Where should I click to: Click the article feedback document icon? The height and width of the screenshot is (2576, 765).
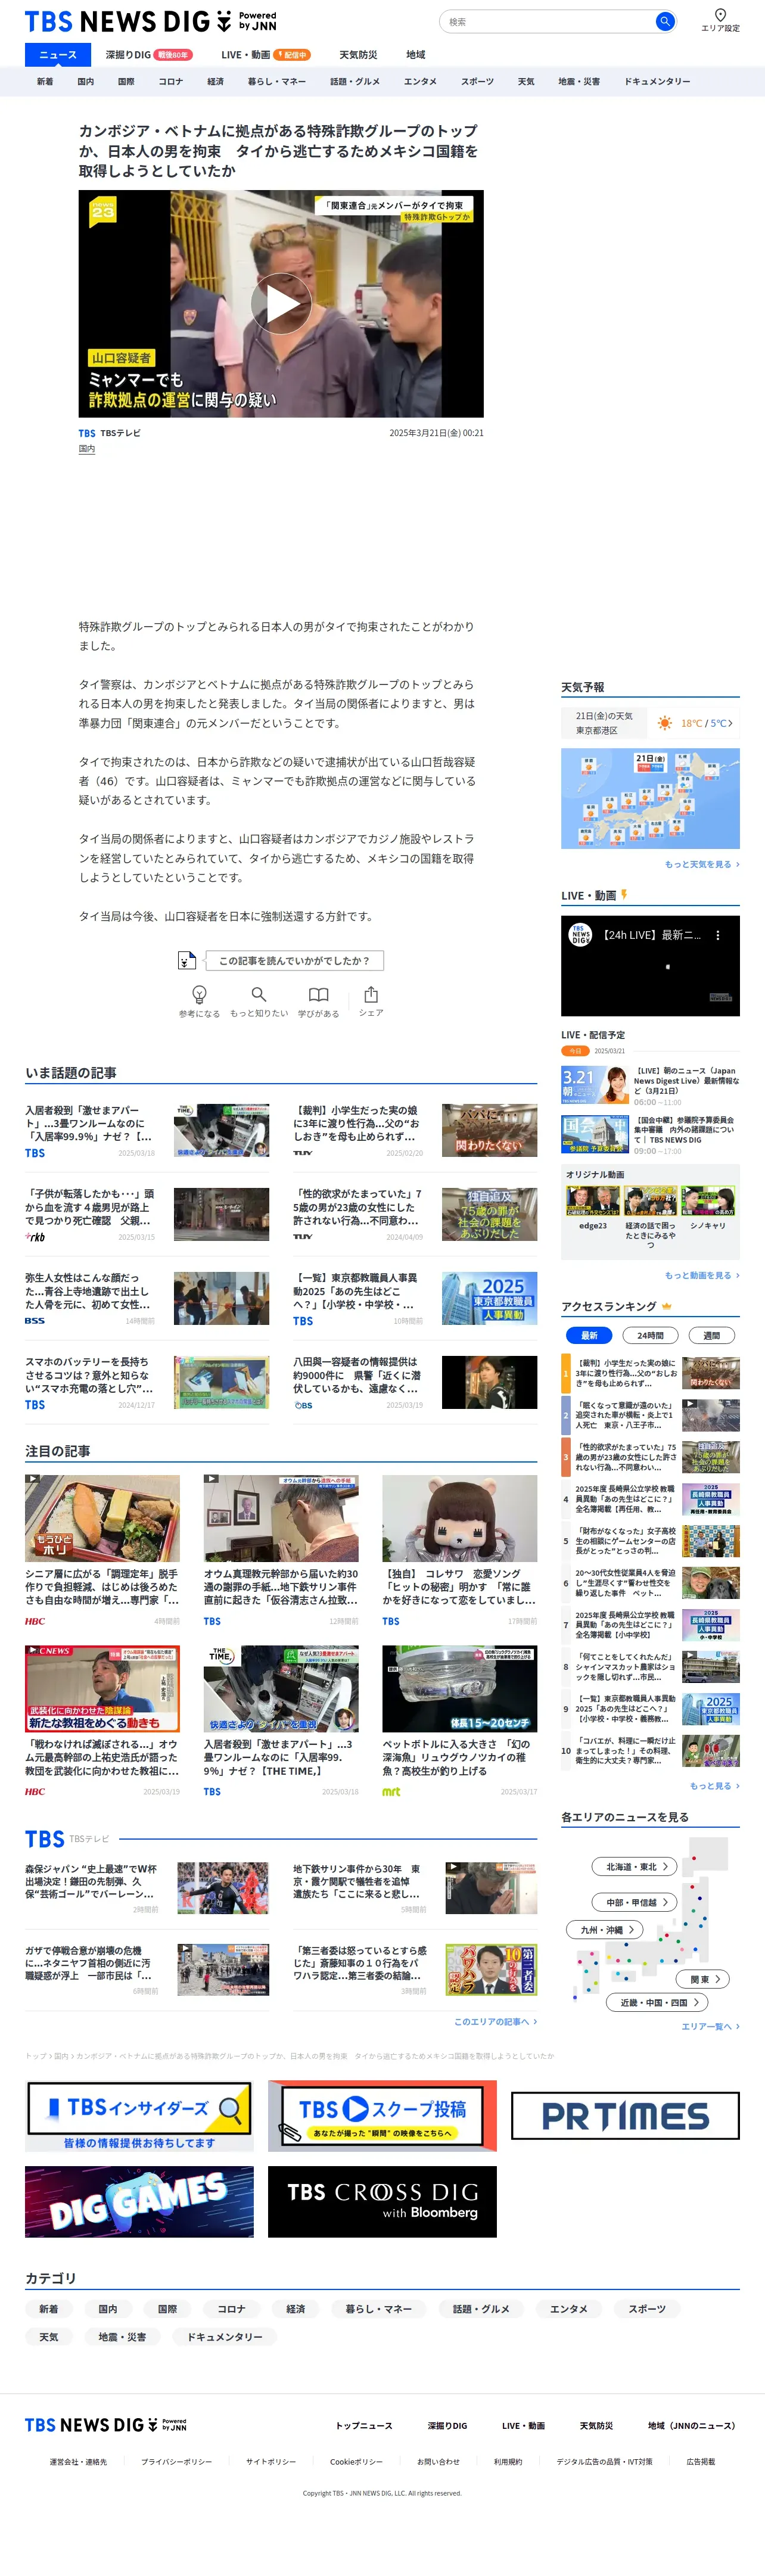(x=186, y=960)
